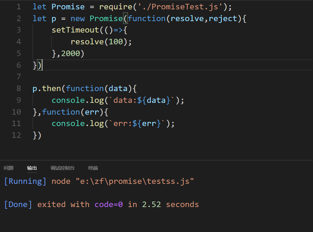
Task: Click '2.52 seconds' in the output
Action: (170, 205)
